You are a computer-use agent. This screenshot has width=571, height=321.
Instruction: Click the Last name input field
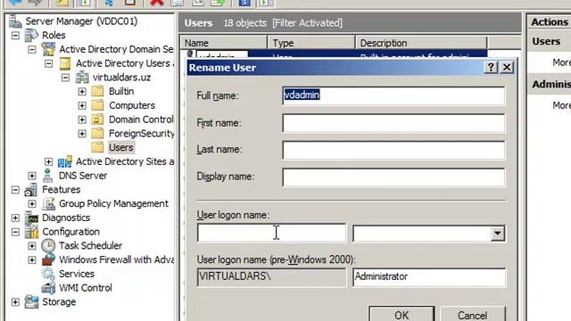pos(393,150)
